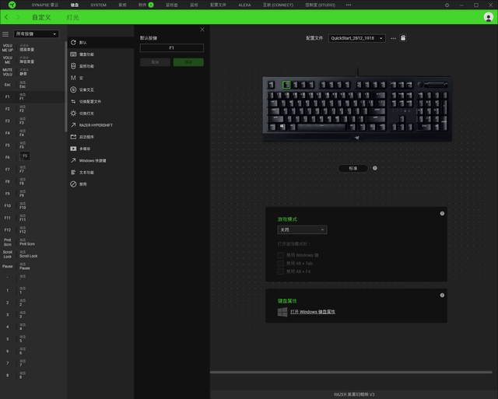Select the Pause row in the key list

coord(33,266)
